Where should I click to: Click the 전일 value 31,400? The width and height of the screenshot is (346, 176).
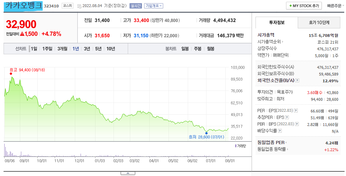(102, 21)
